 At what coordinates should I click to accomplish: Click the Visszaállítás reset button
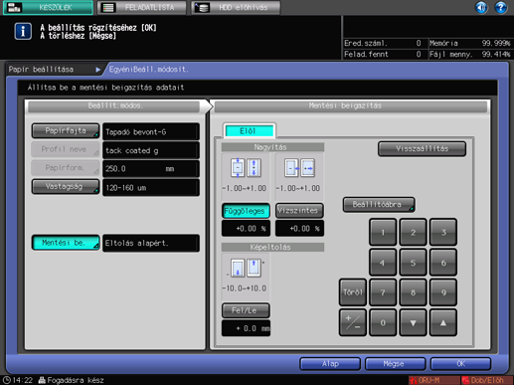[422, 149]
